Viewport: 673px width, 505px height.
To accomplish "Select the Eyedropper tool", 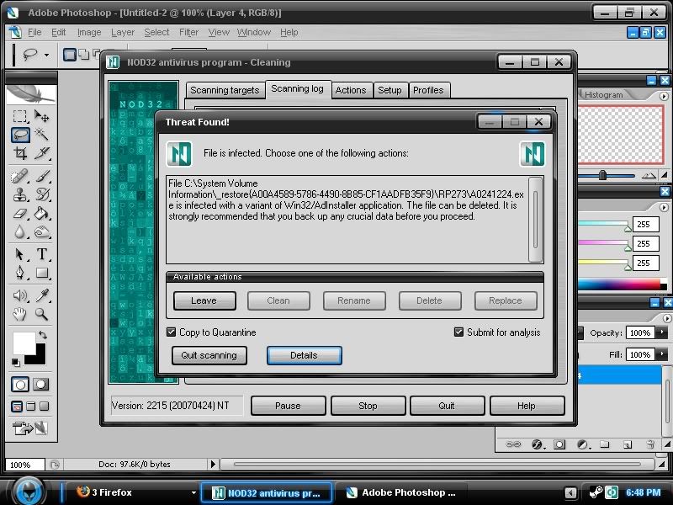I will pyautogui.click(x=41, y=295).
